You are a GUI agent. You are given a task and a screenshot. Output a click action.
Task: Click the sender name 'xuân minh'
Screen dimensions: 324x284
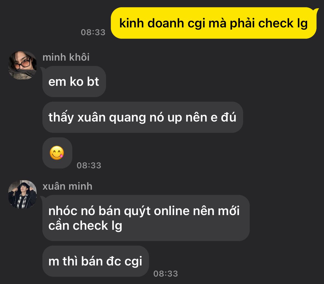coord(67,186)
